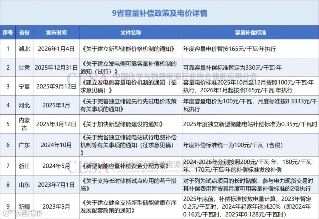Select row number 6 cell

pyautogui.click(x=8, y=145)
